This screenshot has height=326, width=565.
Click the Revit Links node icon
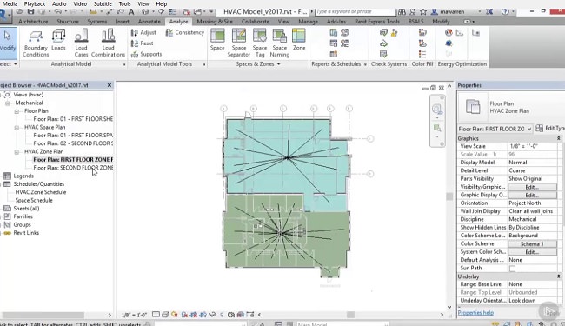coord(7,233)
